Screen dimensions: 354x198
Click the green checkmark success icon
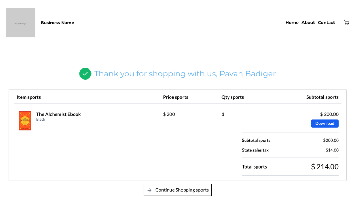[x=85, y=74]
